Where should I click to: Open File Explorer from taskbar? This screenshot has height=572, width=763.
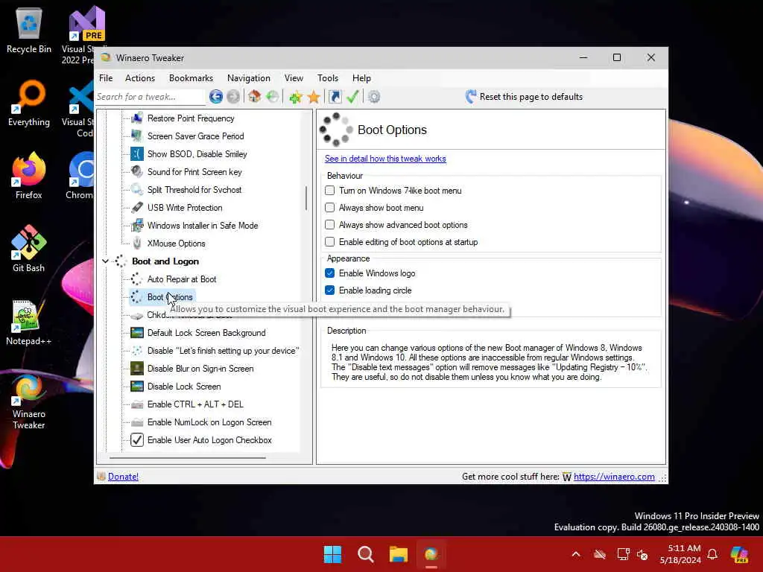click(x=399, y=554)
